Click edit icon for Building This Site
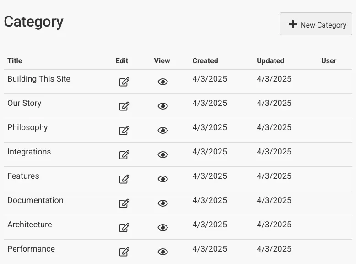Screen dimensions: 356x264 click(x=124, y=82)
